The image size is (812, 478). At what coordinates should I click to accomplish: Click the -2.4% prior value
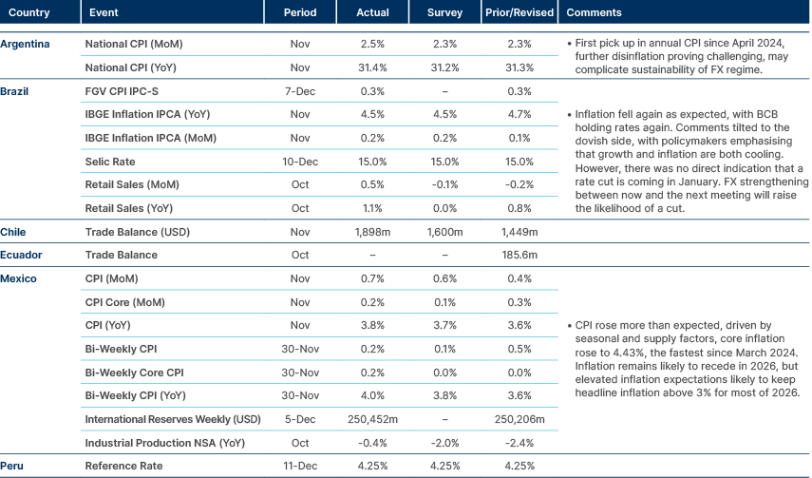tap(519, 443)
